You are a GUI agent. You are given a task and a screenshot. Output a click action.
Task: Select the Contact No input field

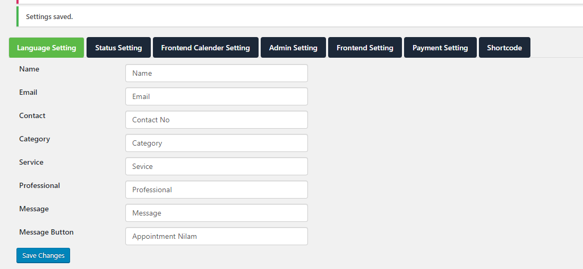pyautogui.click(x=217, y=120)
